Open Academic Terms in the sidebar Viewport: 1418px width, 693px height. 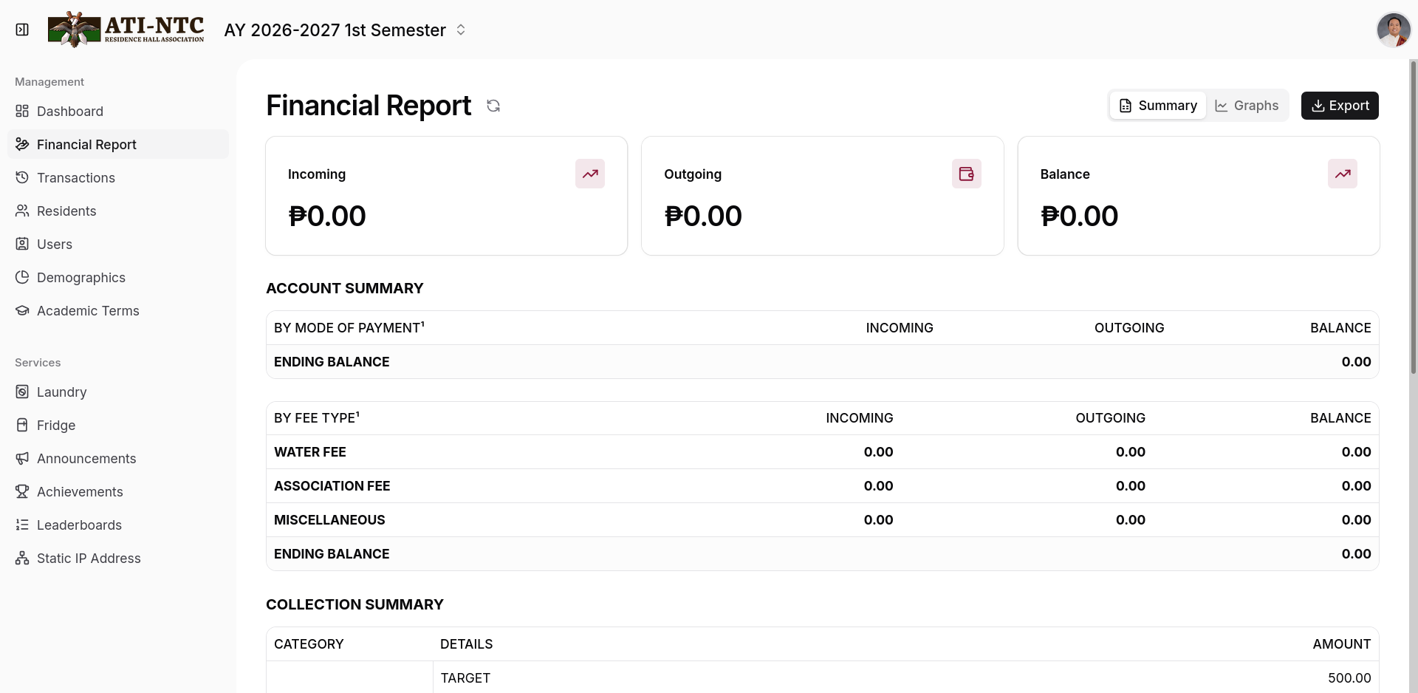118,310
